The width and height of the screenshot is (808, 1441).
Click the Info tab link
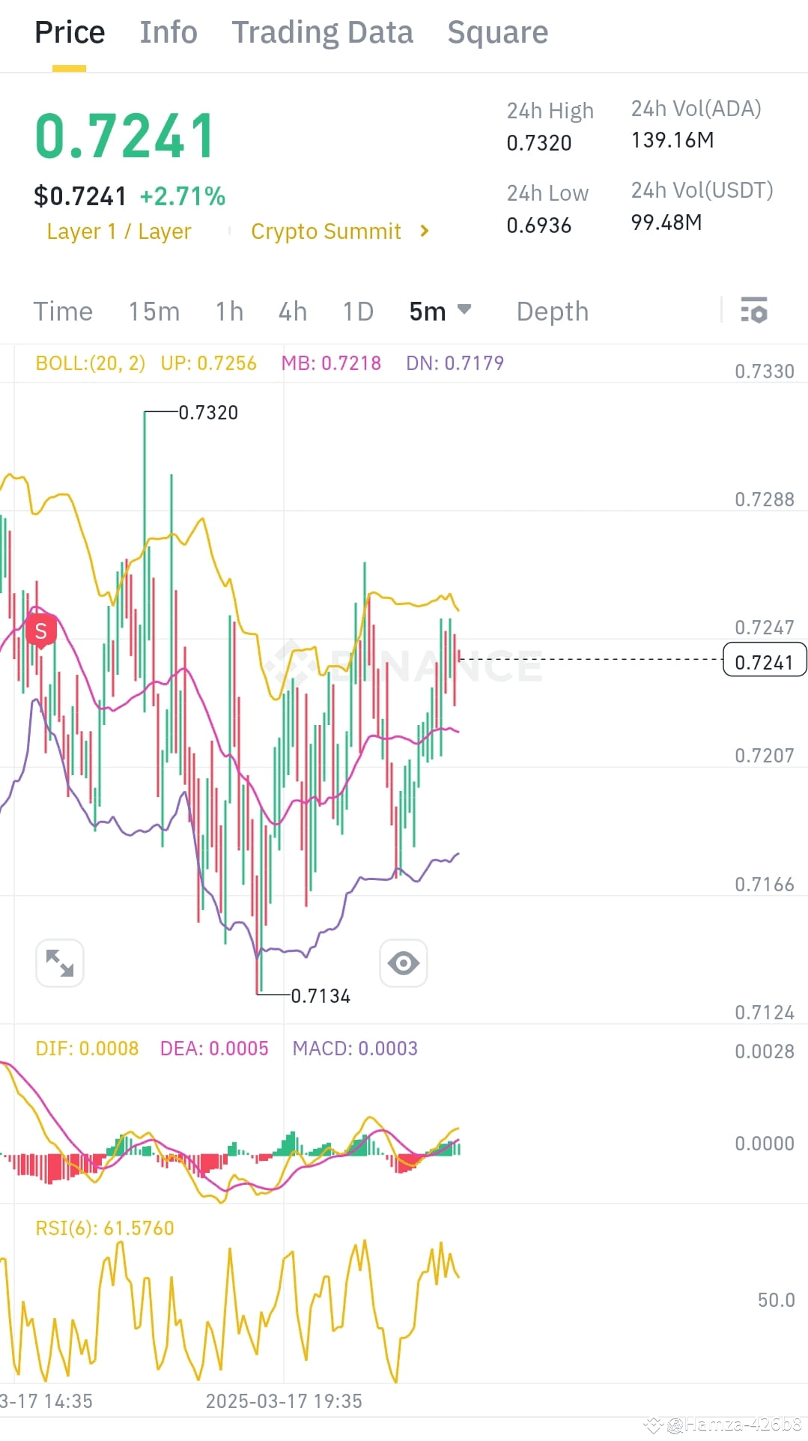pyautogui.click(x=168, y=31)
